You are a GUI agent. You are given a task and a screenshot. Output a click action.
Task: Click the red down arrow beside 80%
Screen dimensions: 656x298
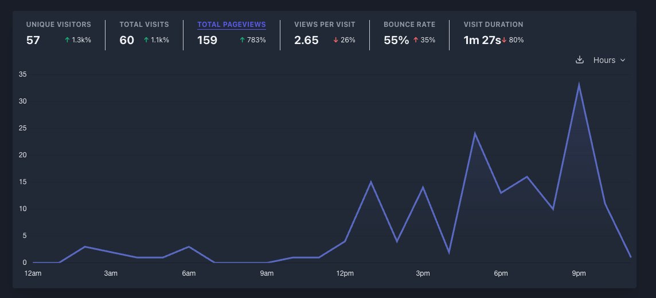503,40
